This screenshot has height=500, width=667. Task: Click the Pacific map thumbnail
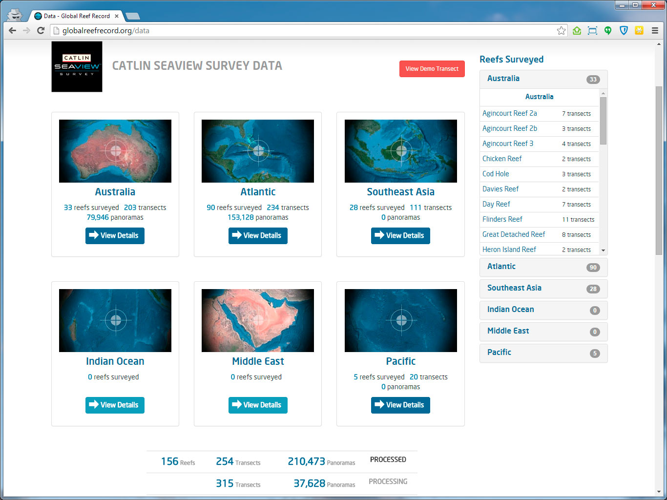click(401, 320)
